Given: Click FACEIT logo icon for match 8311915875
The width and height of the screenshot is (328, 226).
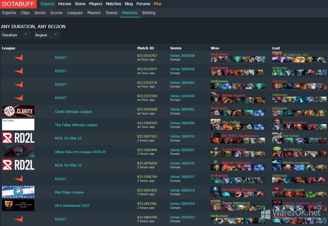Looking at the screenshot, I should click(x=18, y=71).
